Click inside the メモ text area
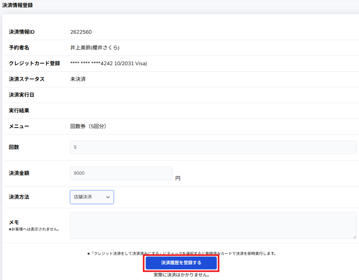The width and height of the screenshot is (359, 280). [x=213, y=225]
